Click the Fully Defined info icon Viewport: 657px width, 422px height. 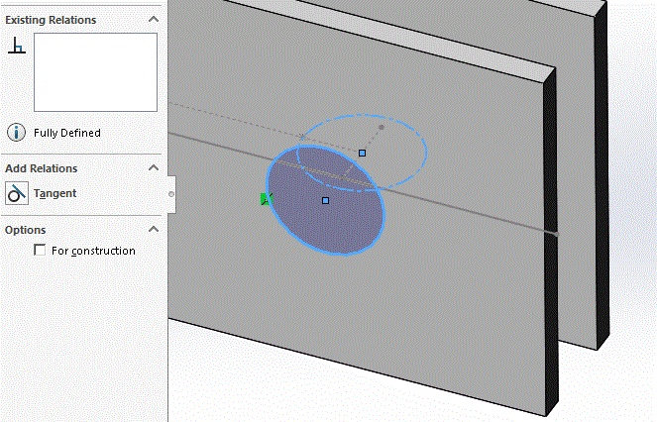pos(16,133)
